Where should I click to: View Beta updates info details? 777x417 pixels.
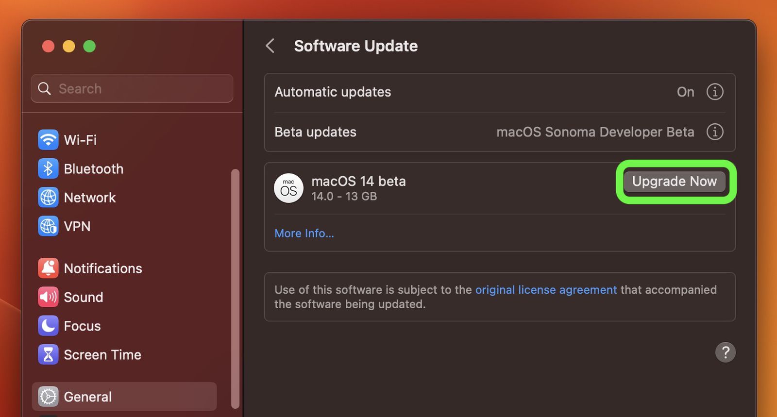[x=715, y=132]
